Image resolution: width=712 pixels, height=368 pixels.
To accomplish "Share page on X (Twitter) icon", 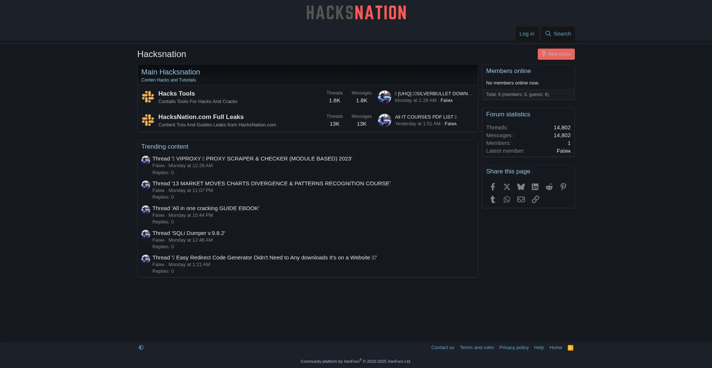I will 507,187.
